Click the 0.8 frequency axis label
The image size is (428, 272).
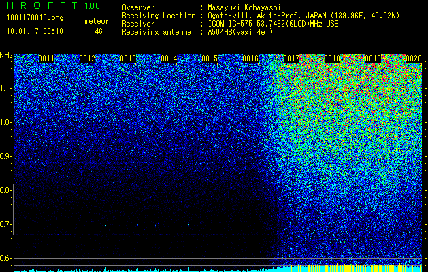(x=5, y=190)
